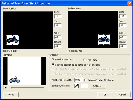Viewport: 133px width, 100px height.
Task: Close the Animated Transform Effect Properties dialog
Action: (130, 3)
